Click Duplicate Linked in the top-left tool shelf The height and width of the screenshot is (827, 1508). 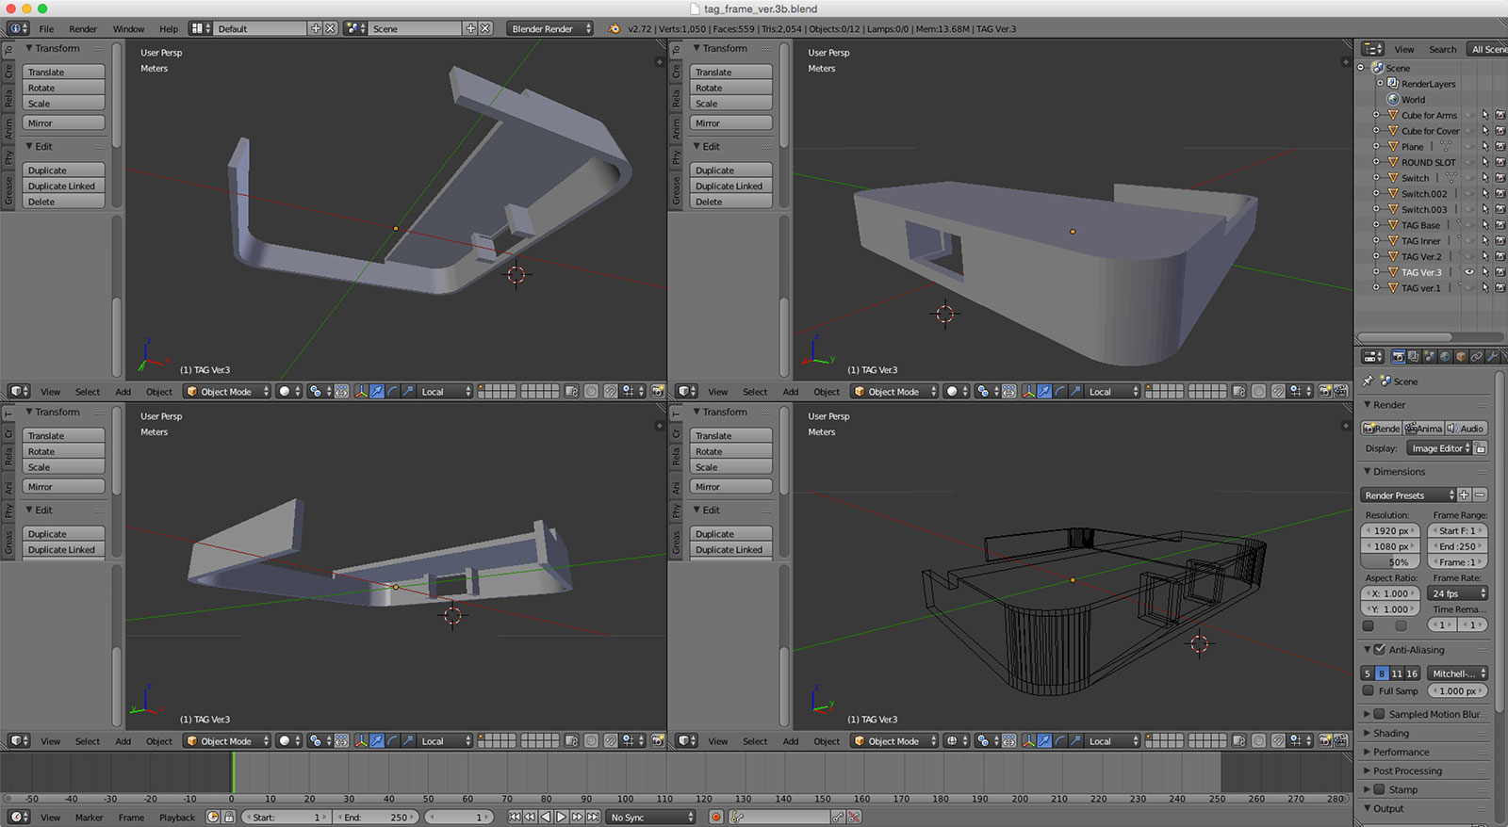click(x=62, y=186)
